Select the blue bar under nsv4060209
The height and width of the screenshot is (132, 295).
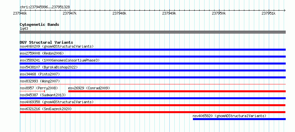[x=152, y=50]
